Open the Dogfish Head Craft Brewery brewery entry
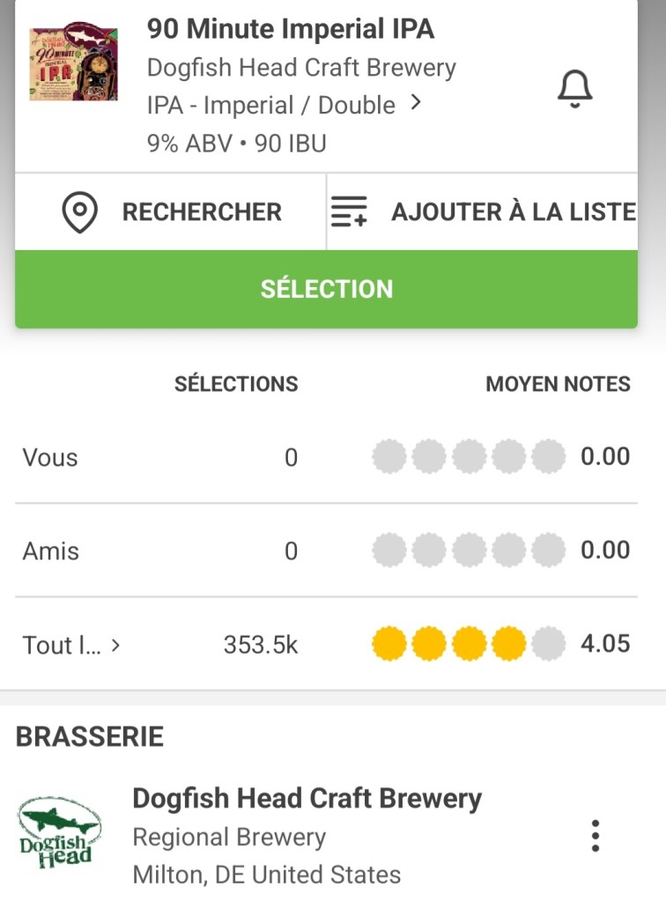 (307, 799)
